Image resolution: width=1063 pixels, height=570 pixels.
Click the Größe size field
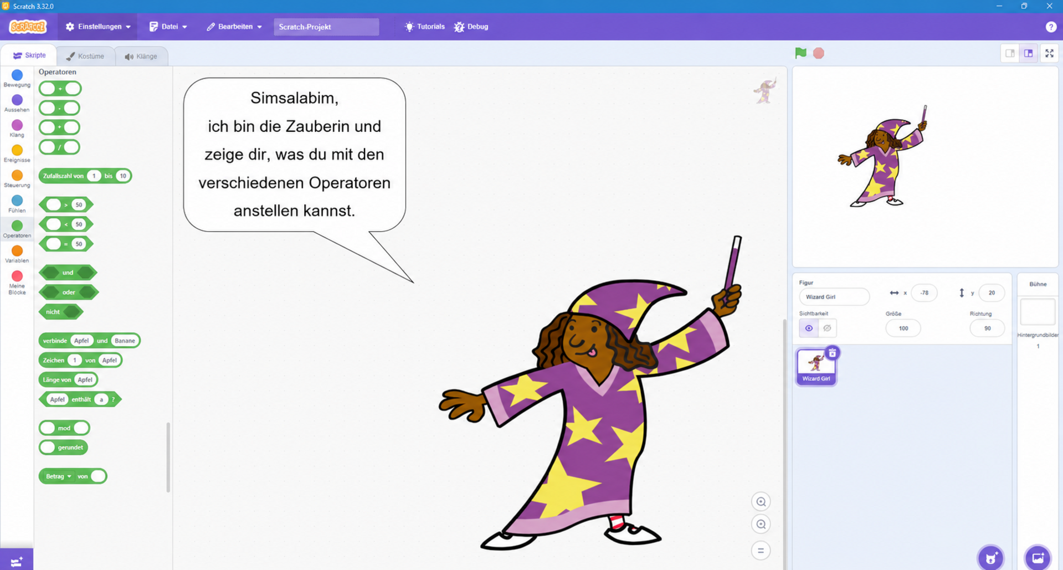[x=903, y=328]
